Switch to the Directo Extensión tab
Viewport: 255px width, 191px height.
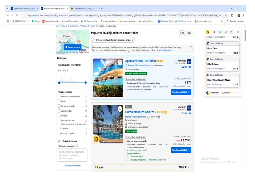pyautogui.click(x=84, y=8)
